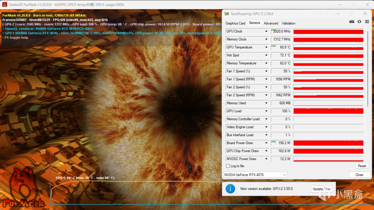The image size is (374, 210).
Task: Open the NVIDIA GeForce RTX 4070 selector
Action: (x=255, y=175)
